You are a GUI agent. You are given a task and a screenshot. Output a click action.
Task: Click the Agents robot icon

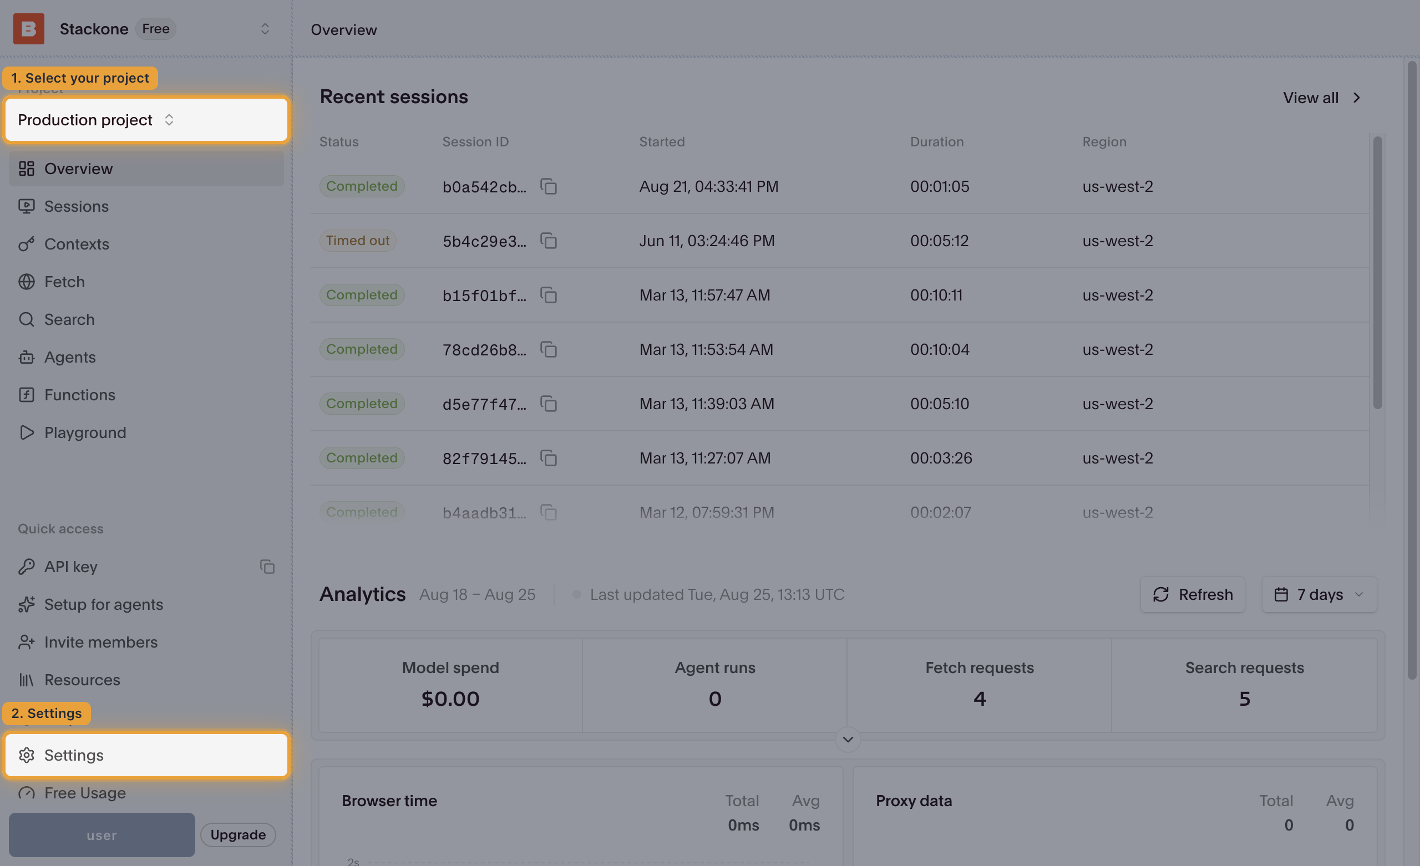pos(27,357)
